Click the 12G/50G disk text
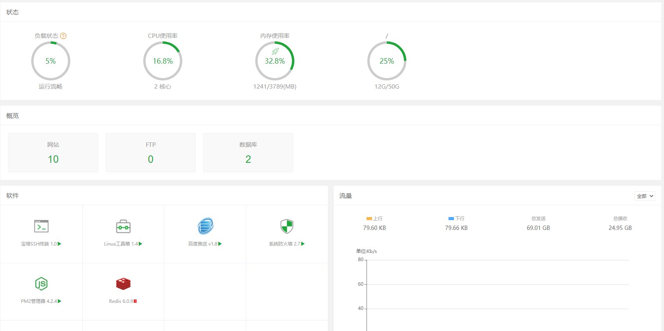 pyautogui.click(x=387, y=87)
